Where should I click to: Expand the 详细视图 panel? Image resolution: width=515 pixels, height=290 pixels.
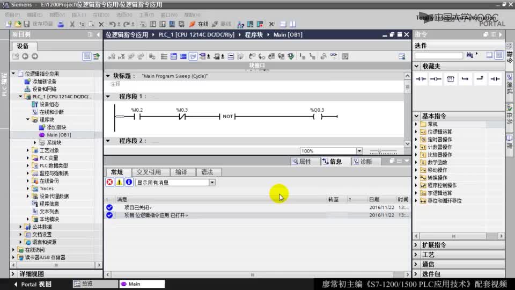(x=13, y=274)
